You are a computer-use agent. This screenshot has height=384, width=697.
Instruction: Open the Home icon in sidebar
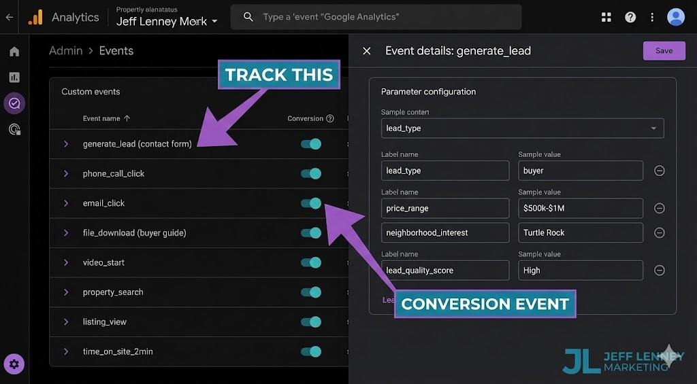(14, 52)
